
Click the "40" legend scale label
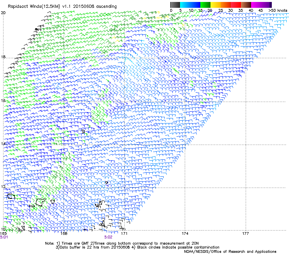(x=251, y=11)
